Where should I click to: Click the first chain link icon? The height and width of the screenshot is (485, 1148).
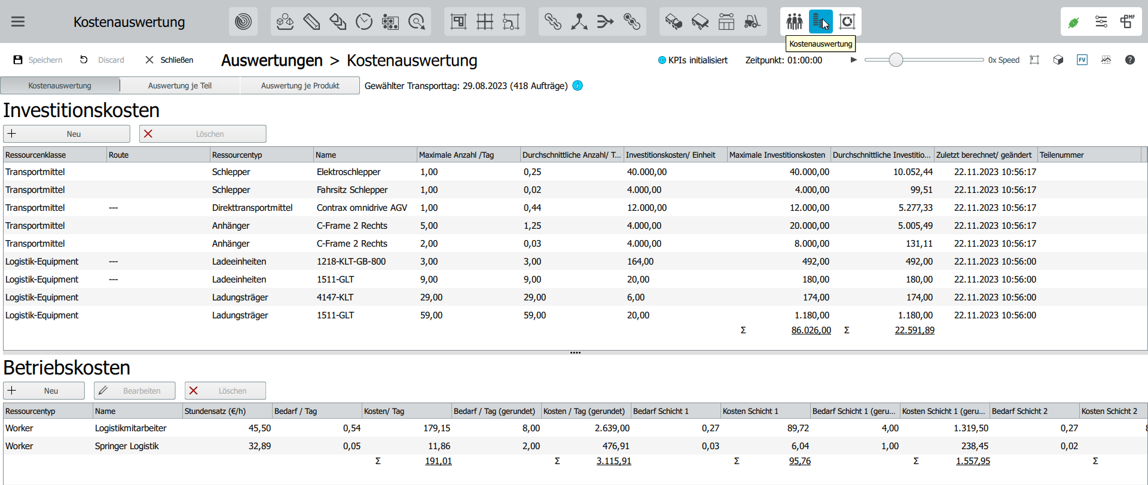553,22
